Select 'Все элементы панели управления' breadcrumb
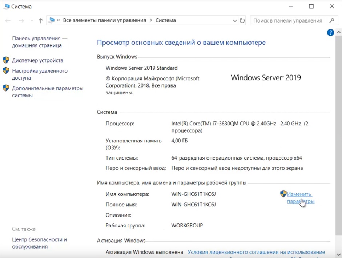342x258 pixels. click(104, 20)
